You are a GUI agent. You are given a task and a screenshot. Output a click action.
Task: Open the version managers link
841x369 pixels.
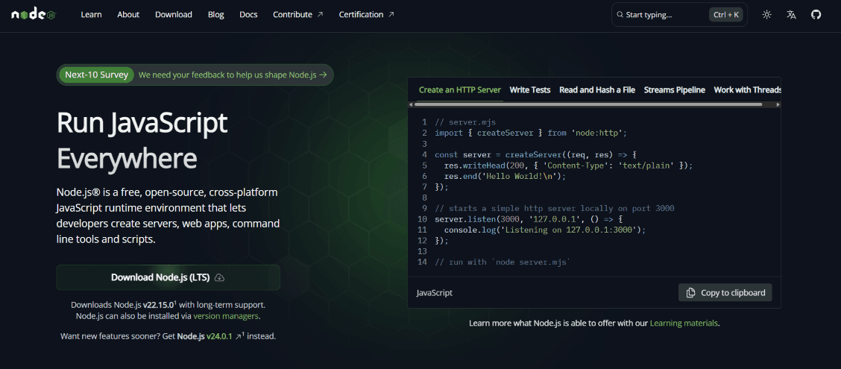226,316
